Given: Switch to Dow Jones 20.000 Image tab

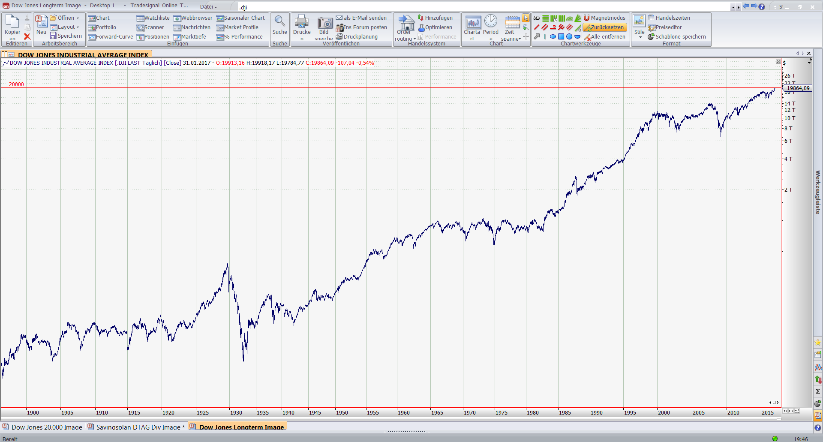Looking at the screenshot, I should pos(46,427).
